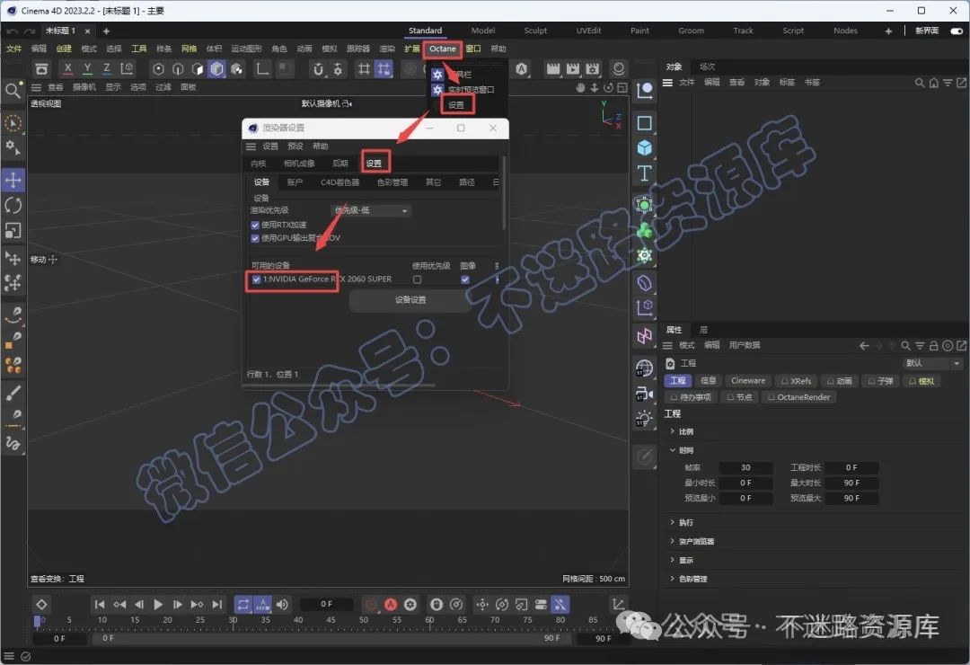Switch to the 相机成像 tab
Image resolution: width=970 pixels, height=665 pixels.
[299, 164]
